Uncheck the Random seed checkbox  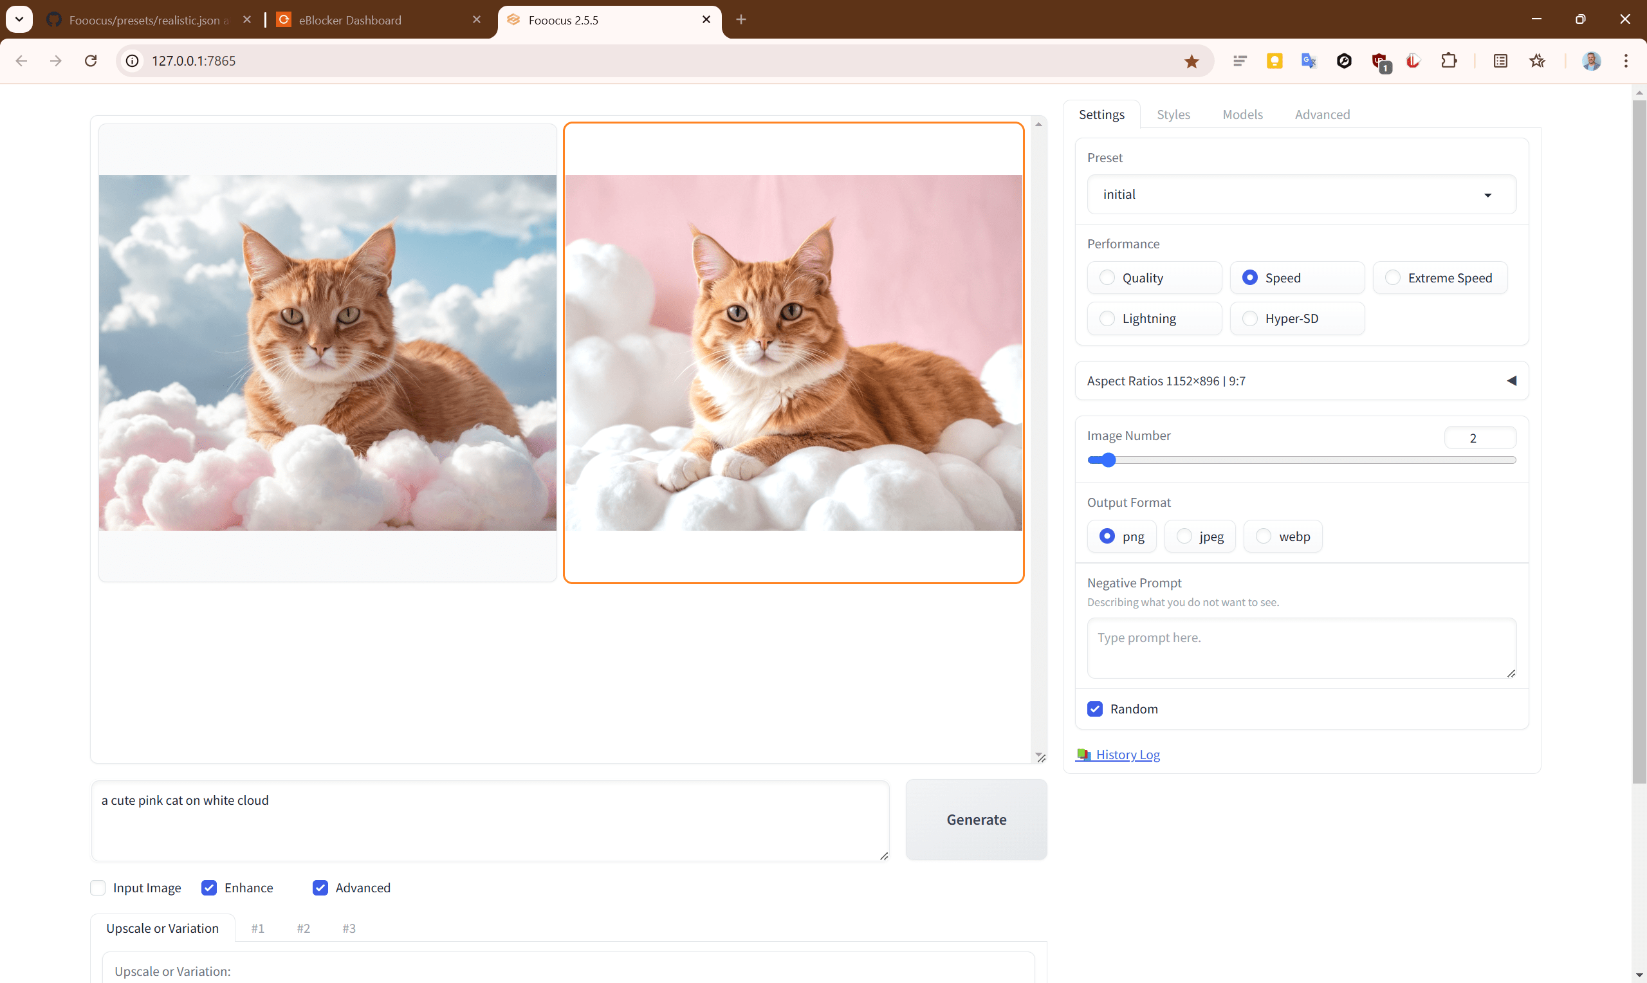(1096, 709)
